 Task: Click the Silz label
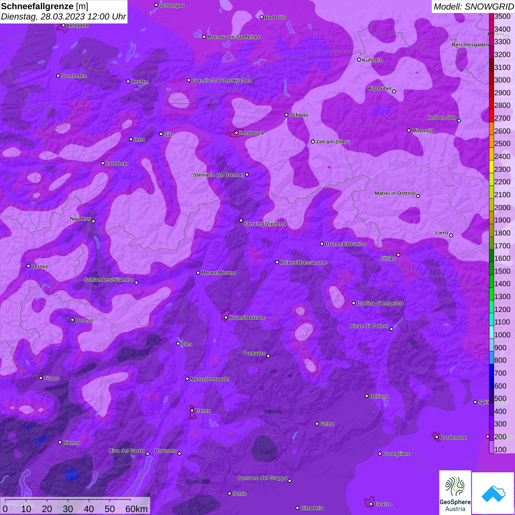point(168,134)
